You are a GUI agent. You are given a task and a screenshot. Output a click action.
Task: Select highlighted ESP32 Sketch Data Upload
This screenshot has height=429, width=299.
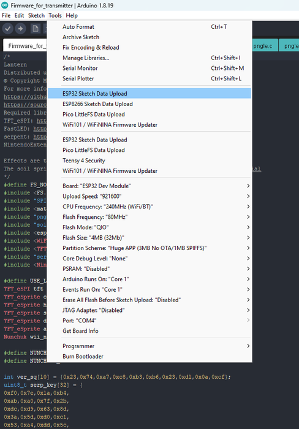(x=149, y=94)
